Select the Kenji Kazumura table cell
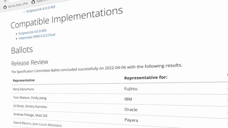 (x=24, y=89)
